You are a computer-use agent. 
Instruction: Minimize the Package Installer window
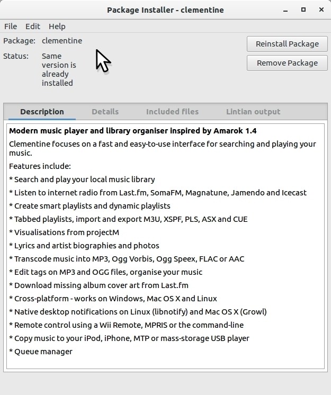click(x=285, y=10)
